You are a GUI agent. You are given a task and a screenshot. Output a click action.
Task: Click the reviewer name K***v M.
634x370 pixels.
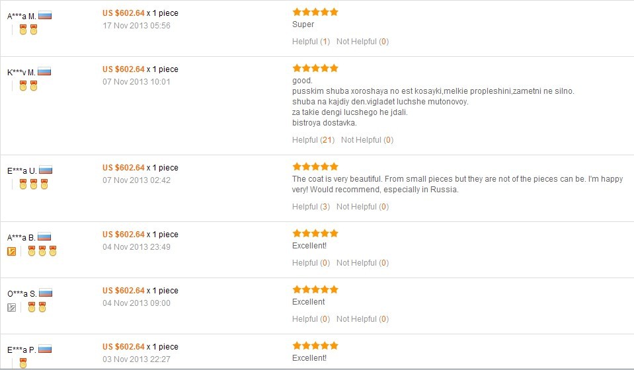(21, 72)
